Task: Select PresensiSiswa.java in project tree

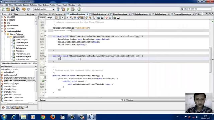Action: click(x=23, y=57)
